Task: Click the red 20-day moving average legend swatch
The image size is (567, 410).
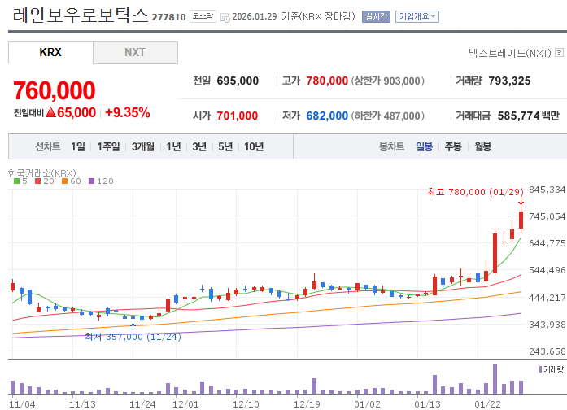Action: 38,181
